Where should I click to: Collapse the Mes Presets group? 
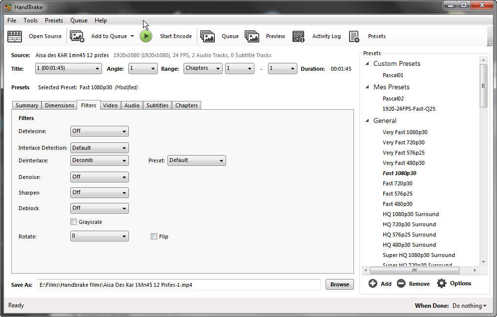tap(367, 87)
